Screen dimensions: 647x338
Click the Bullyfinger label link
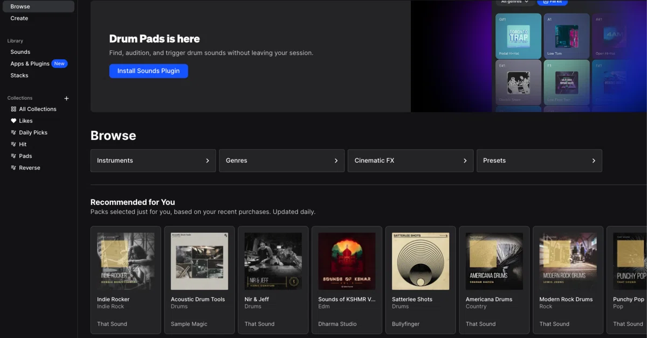pos(406,324)
